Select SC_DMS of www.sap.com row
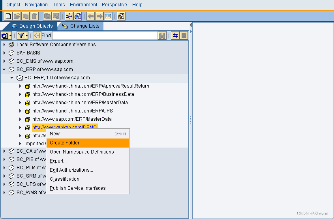The height and width of the screenshot is (219, 334). pyautogui.click(x=45, y=61)
